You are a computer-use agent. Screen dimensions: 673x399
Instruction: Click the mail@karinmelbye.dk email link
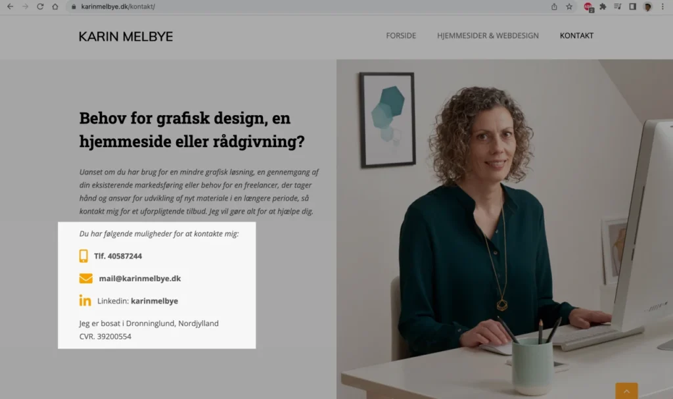[x=140, y=278]
